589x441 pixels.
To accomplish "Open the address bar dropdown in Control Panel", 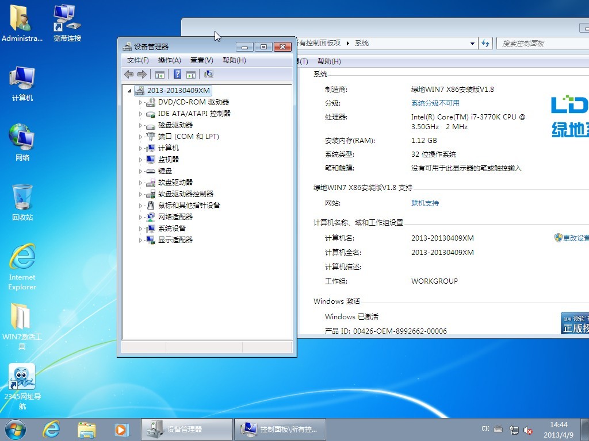I will point(472,44).
